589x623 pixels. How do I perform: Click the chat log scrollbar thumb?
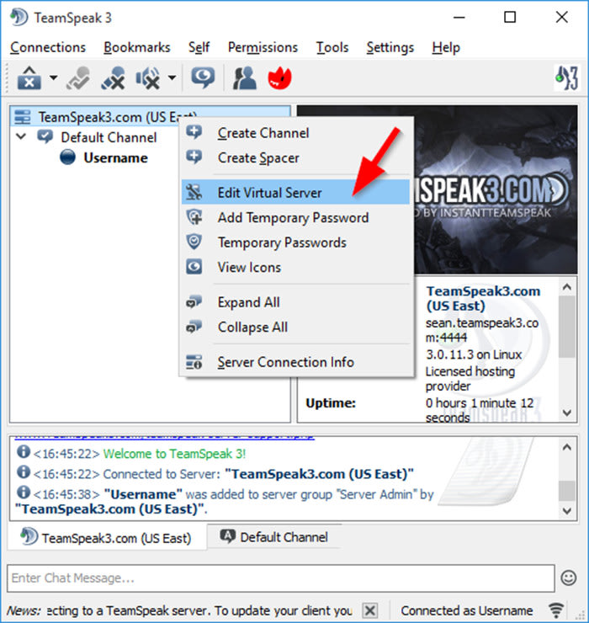[567, 491]
